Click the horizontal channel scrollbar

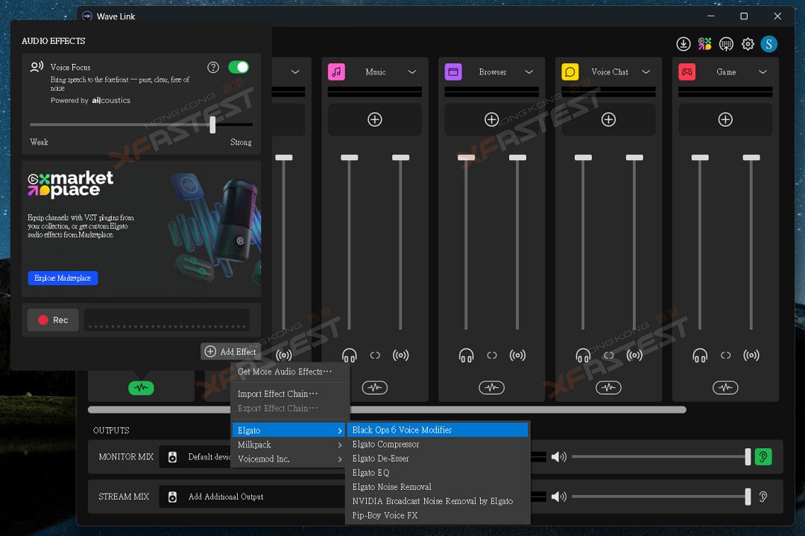click(387, 410)
